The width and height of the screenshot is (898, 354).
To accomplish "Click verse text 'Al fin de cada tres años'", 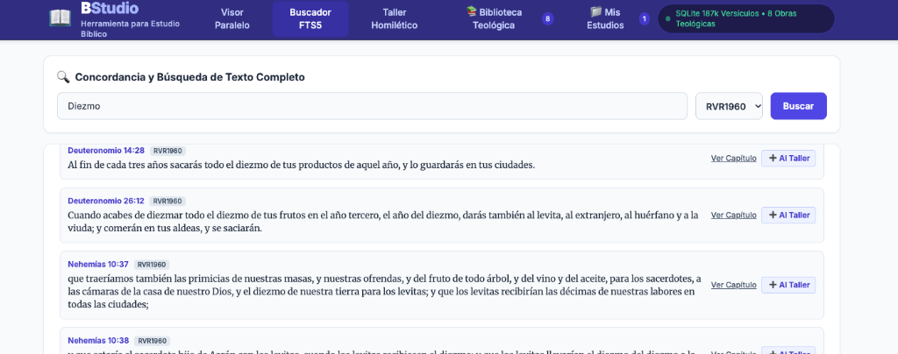I will [x=302, y=165].
